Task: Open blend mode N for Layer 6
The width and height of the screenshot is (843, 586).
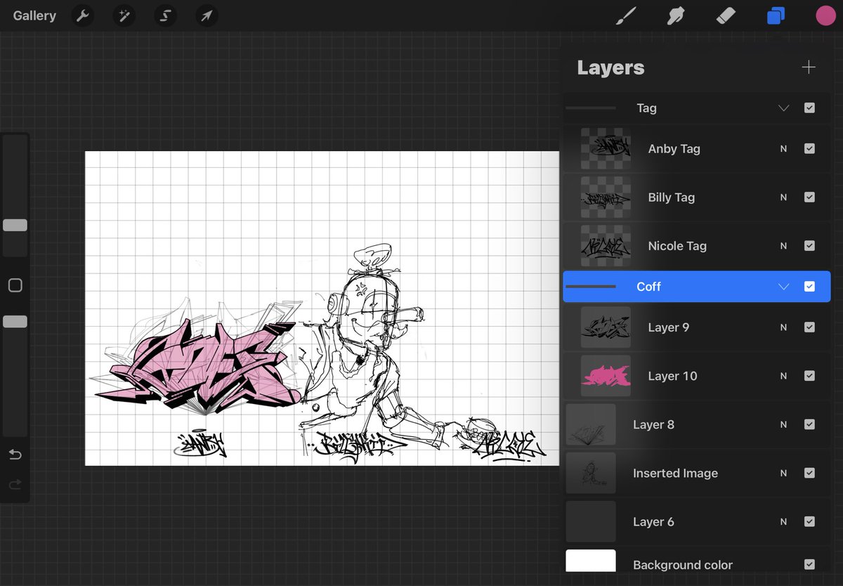Action: (783, 521)
